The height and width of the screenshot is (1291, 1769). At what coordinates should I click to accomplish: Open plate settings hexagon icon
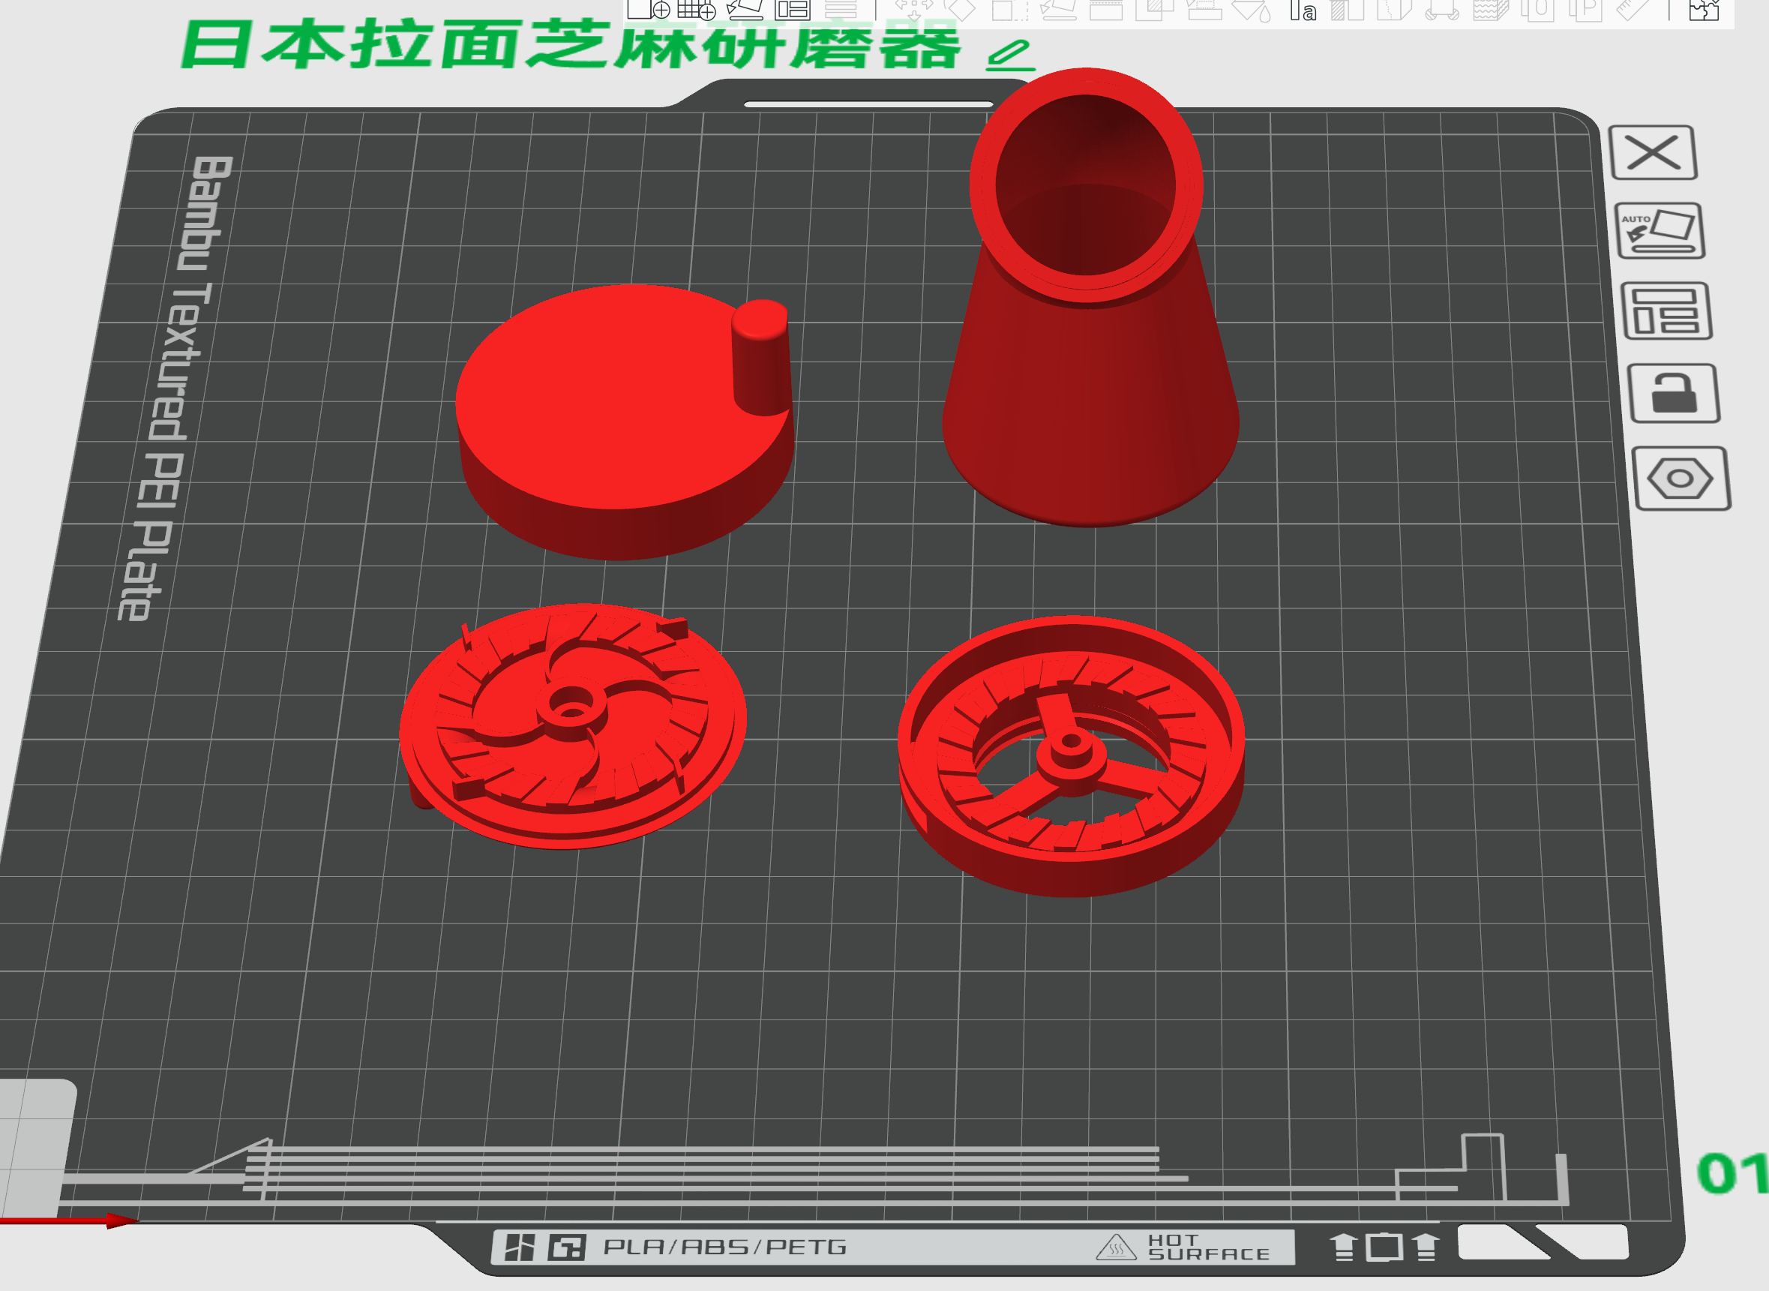point(1681,479)
